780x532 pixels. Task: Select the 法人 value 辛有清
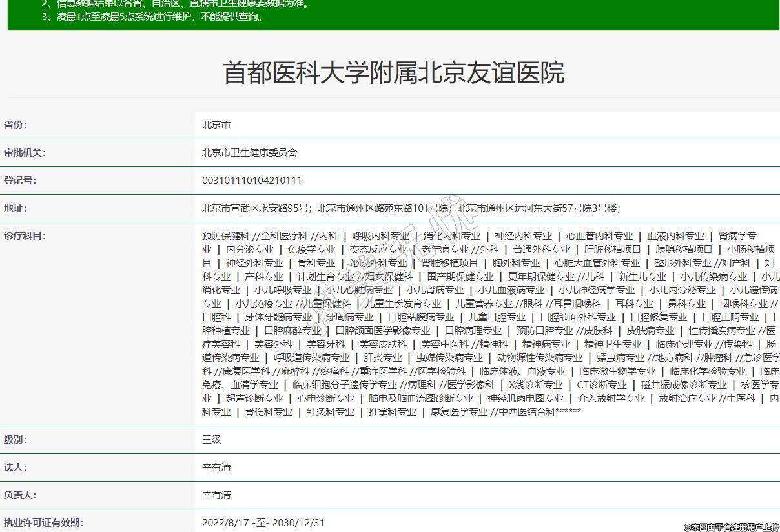pyautogui.click(x=216, y=468)
